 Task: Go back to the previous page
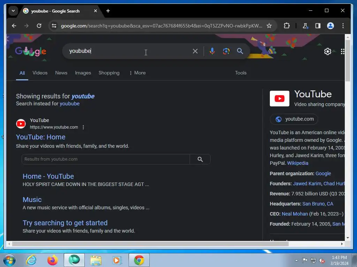point(14,26)
